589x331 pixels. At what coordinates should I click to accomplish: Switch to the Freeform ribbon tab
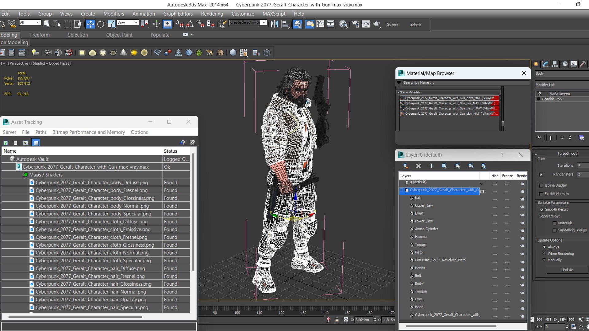coord(40,35)
